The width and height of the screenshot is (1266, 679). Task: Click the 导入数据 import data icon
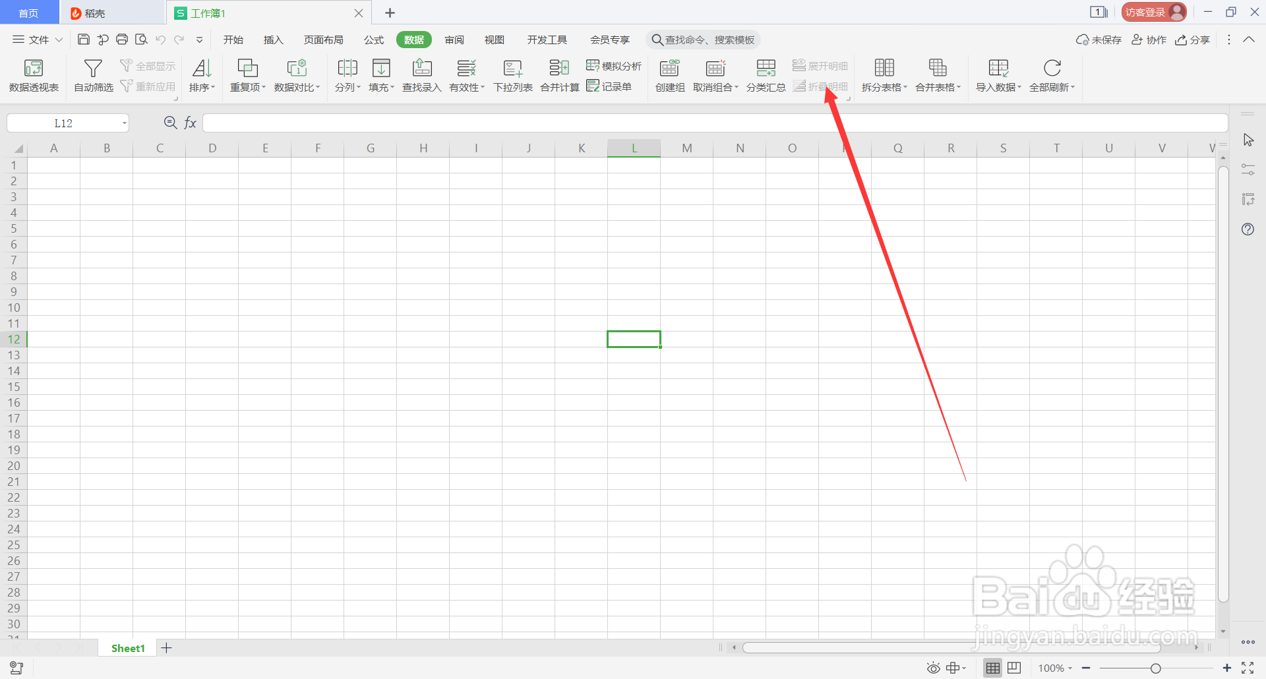coord(998,68)
